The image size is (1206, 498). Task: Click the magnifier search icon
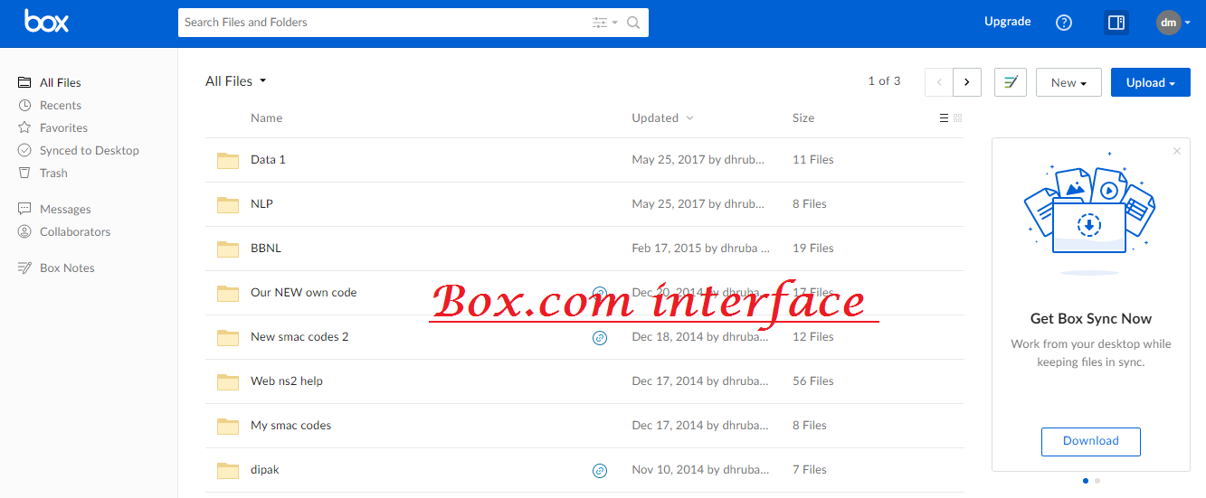coord(633,23)
